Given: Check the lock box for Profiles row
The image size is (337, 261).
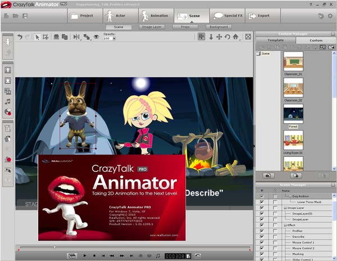Looking at the screenshot, I should pyautogui.click(x=275, y=231).
